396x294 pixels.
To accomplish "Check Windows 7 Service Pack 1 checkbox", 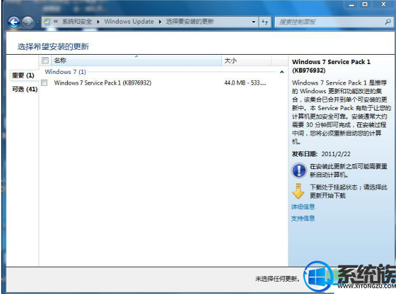I will (x=44, y=83).
